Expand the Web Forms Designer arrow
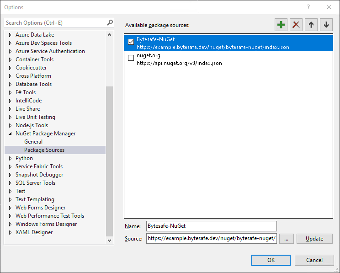Viewport: 340px width, 273px height. [10, 208]
